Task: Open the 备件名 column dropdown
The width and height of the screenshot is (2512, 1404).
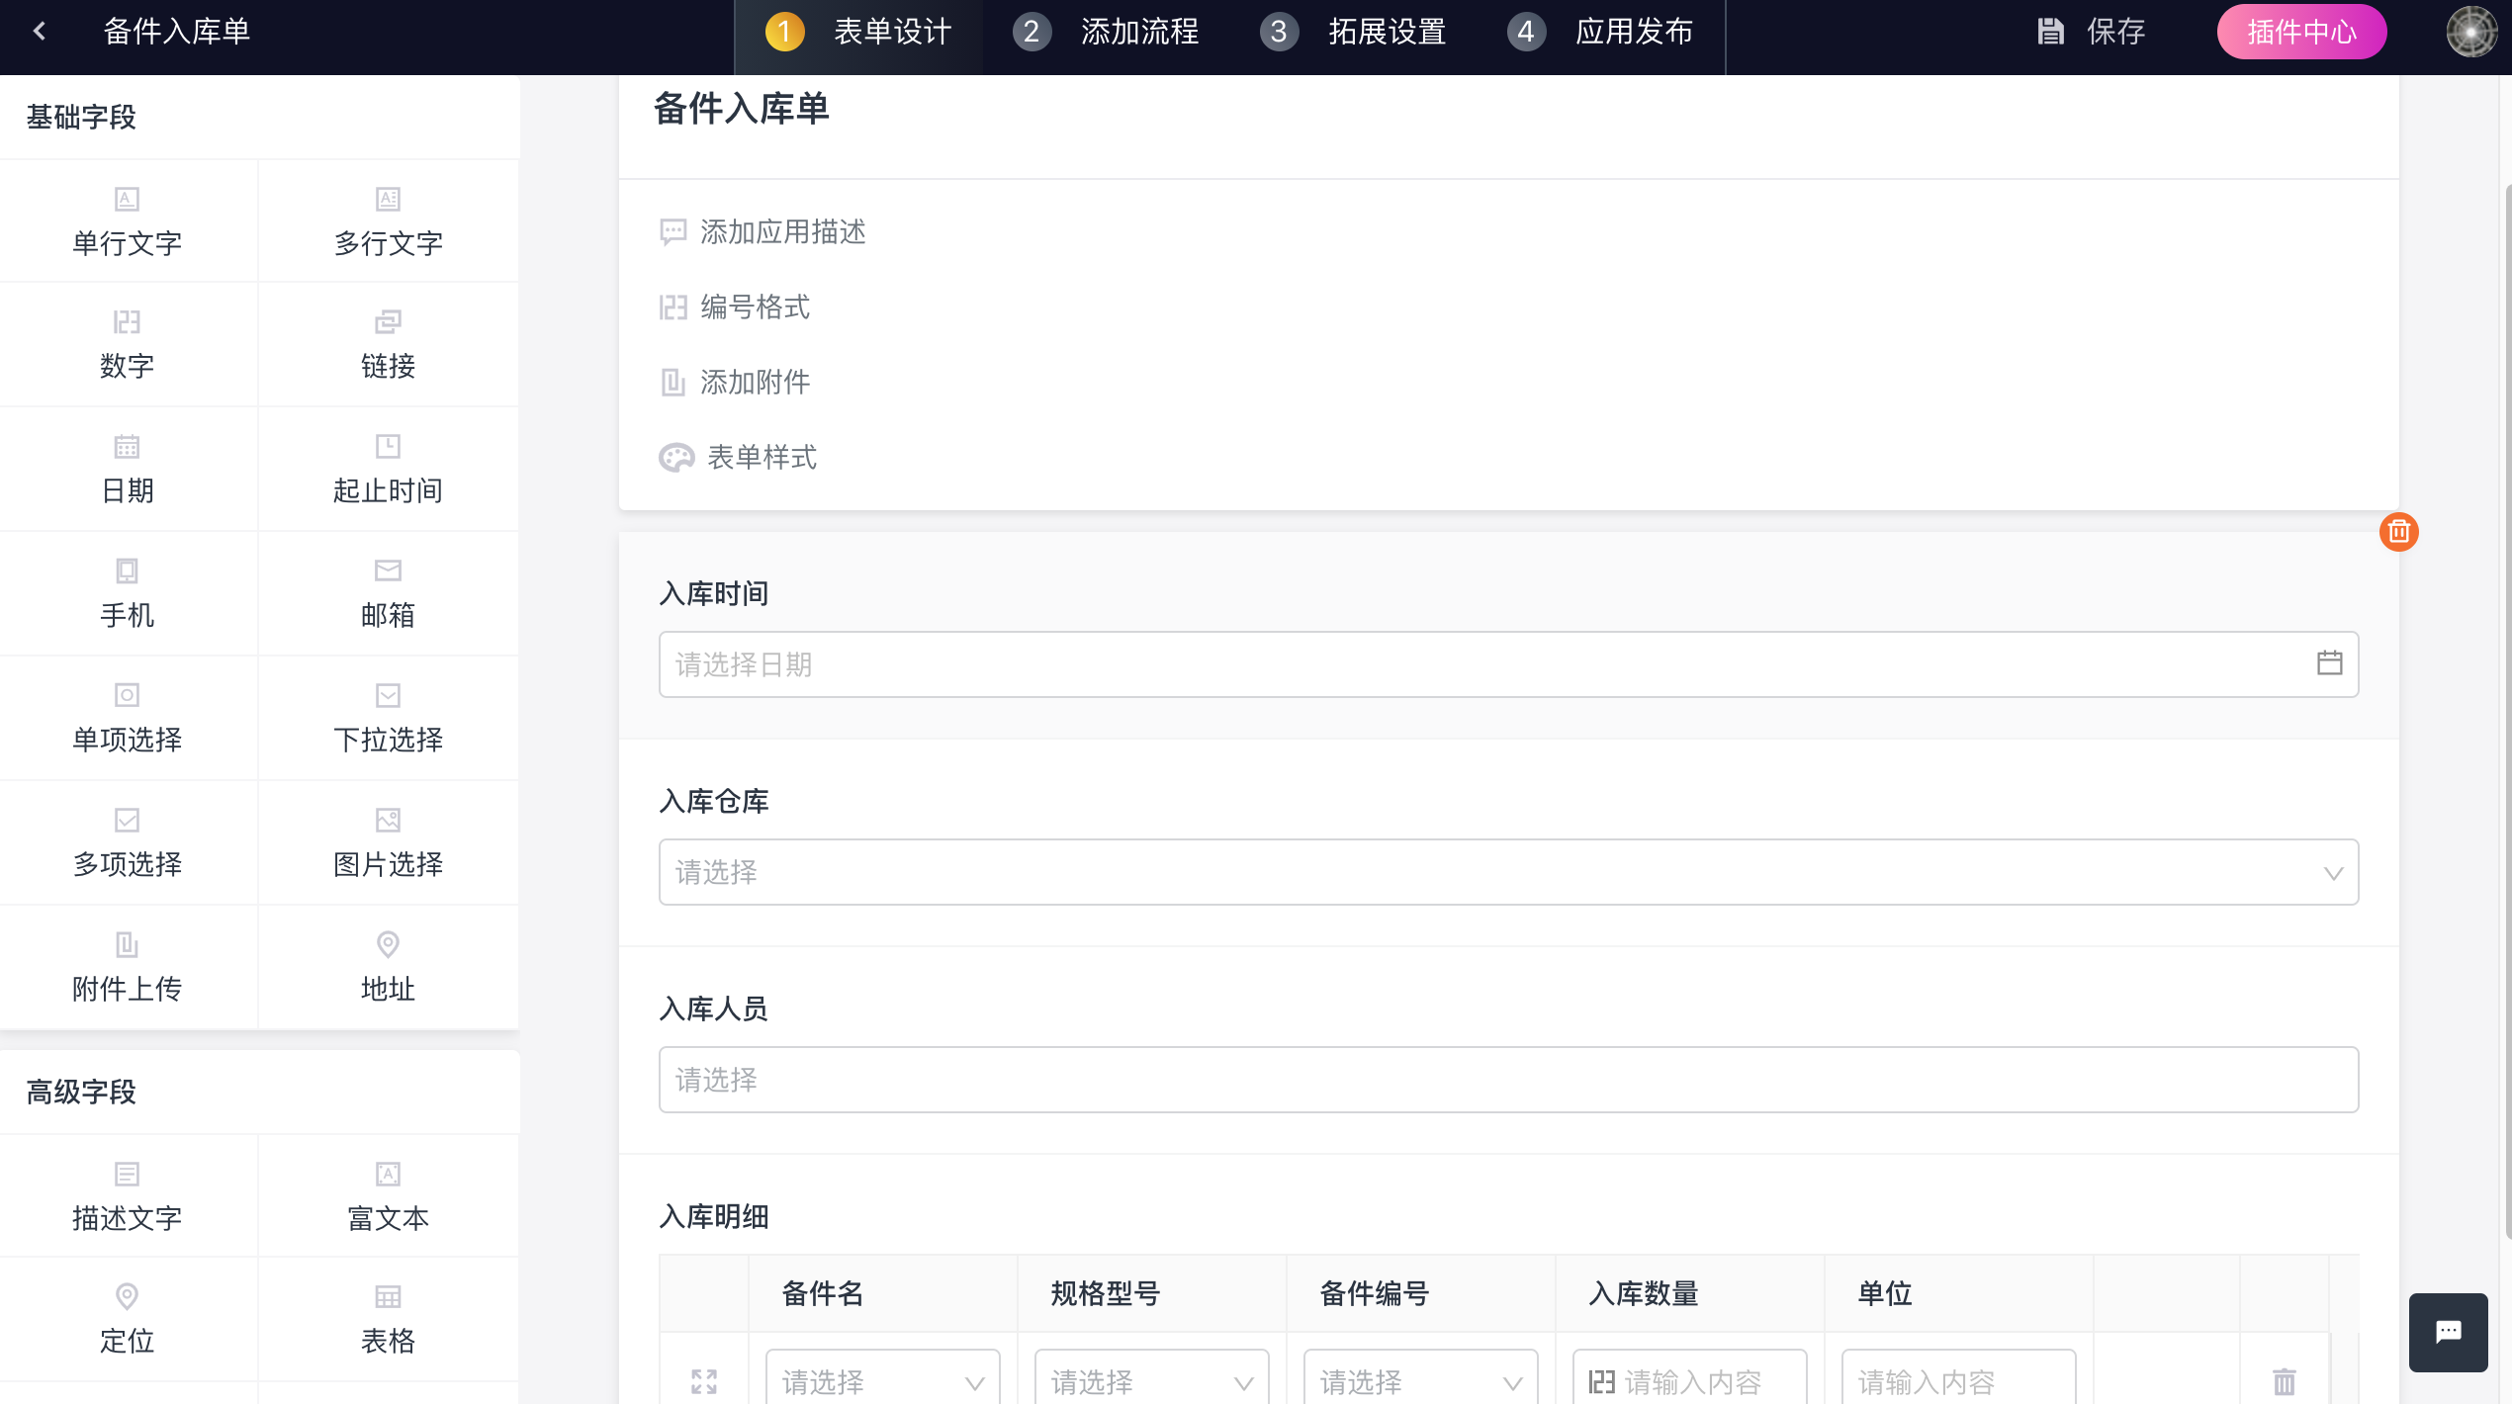Action: (882, 1380)
